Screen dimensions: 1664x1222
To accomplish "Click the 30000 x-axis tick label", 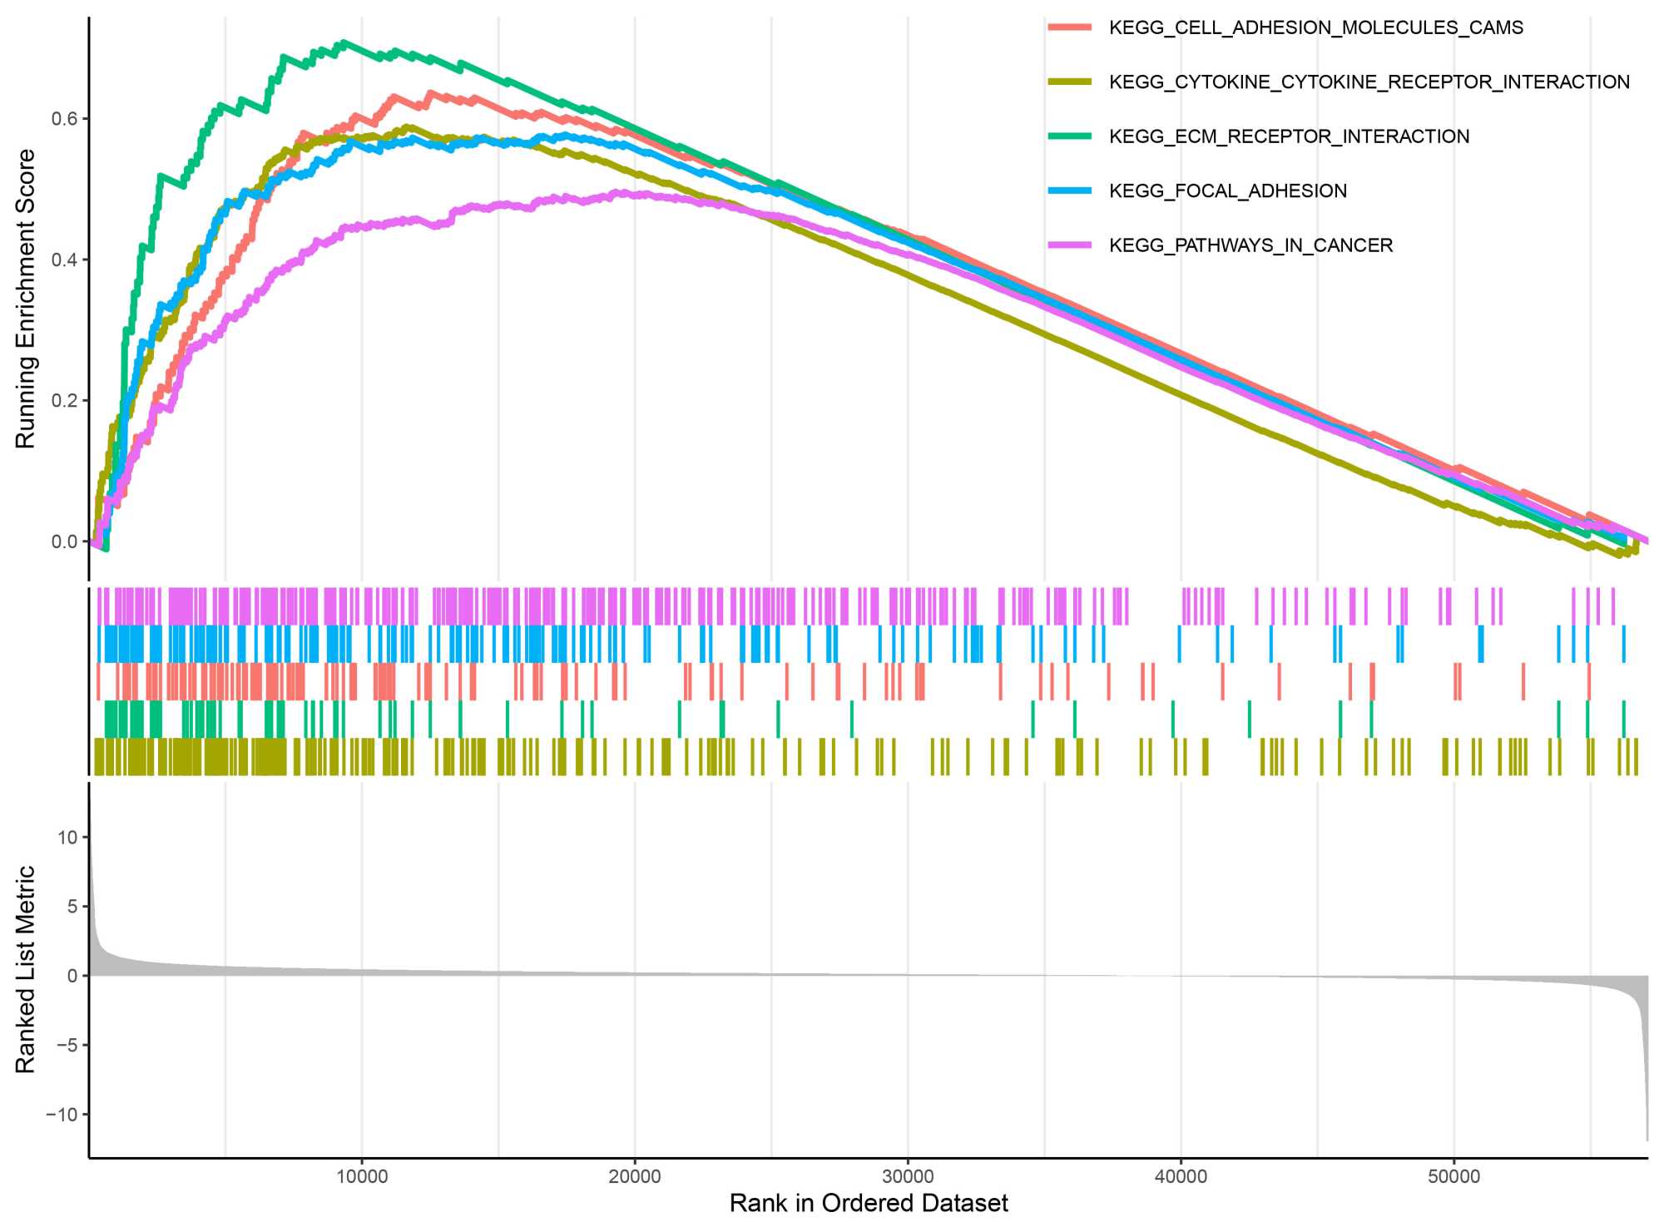I will pyautogui.click(x=908, y=1176).
